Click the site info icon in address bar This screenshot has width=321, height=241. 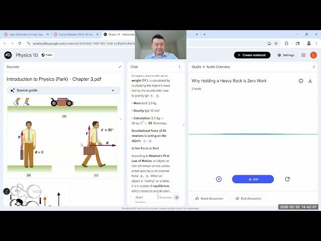(x=29, y=44)
